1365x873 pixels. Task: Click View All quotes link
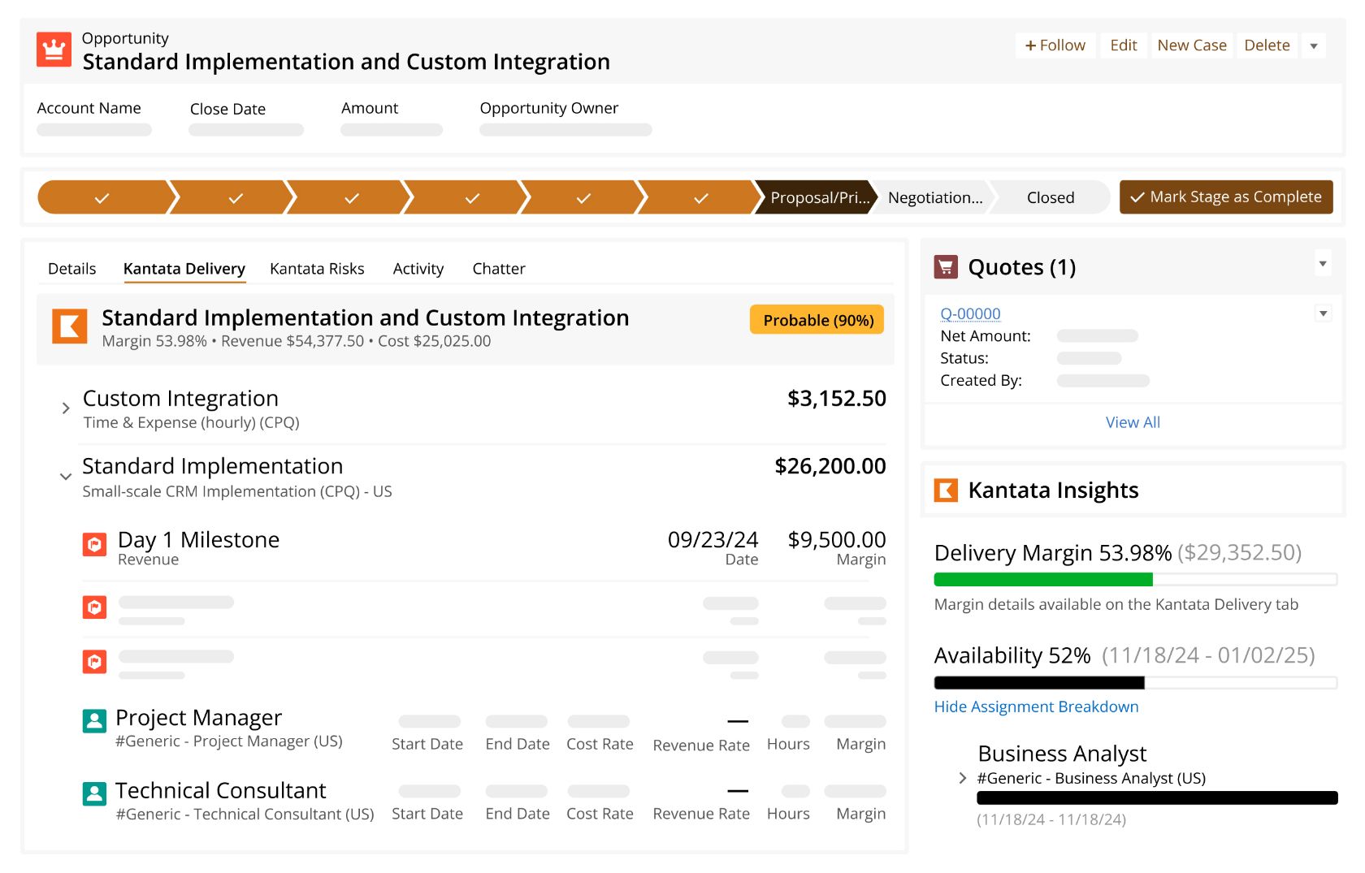pyautogui.click(x=1133, y=422)
